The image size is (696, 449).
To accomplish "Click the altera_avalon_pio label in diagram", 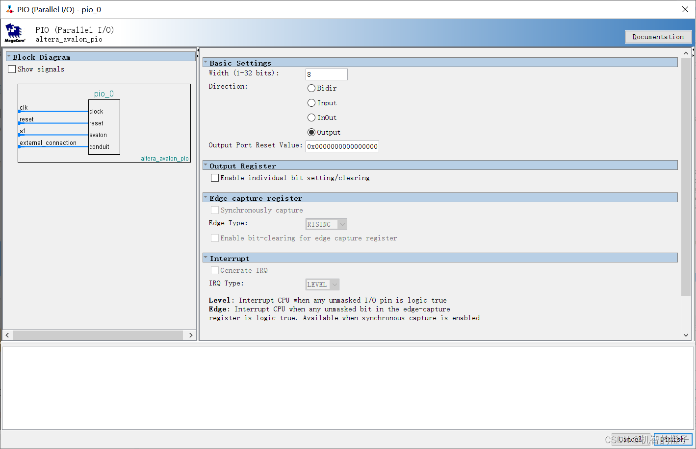I will click(165, 159).
